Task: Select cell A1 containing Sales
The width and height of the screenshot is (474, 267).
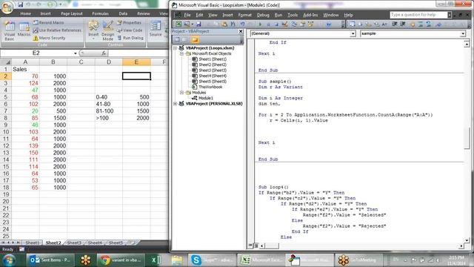Action: 25,69
